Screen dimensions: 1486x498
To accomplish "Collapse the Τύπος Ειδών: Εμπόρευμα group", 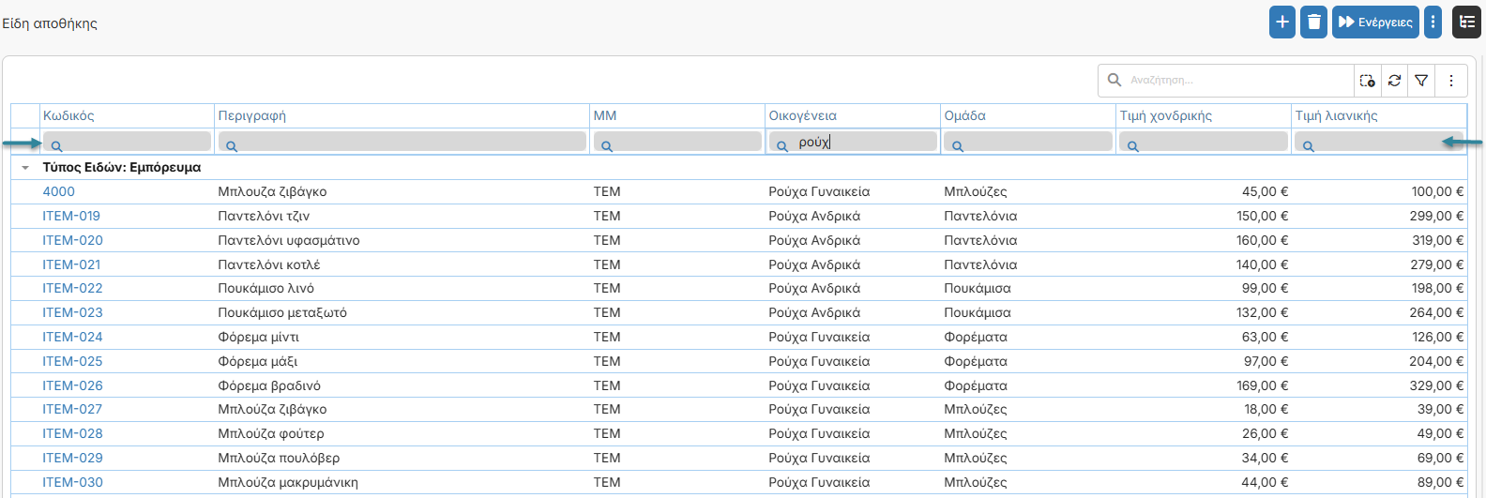I will point(25,168).
